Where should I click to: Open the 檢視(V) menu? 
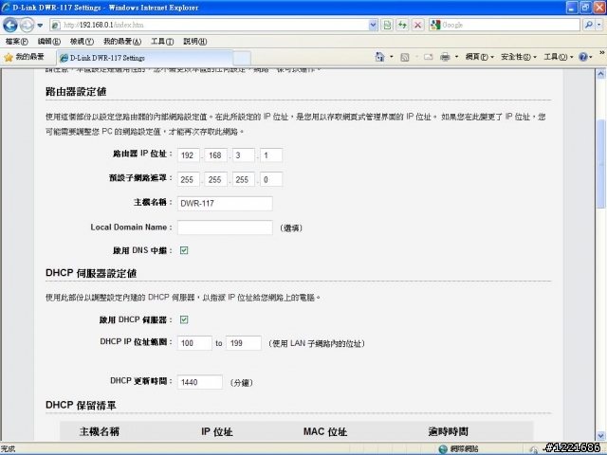82,42
